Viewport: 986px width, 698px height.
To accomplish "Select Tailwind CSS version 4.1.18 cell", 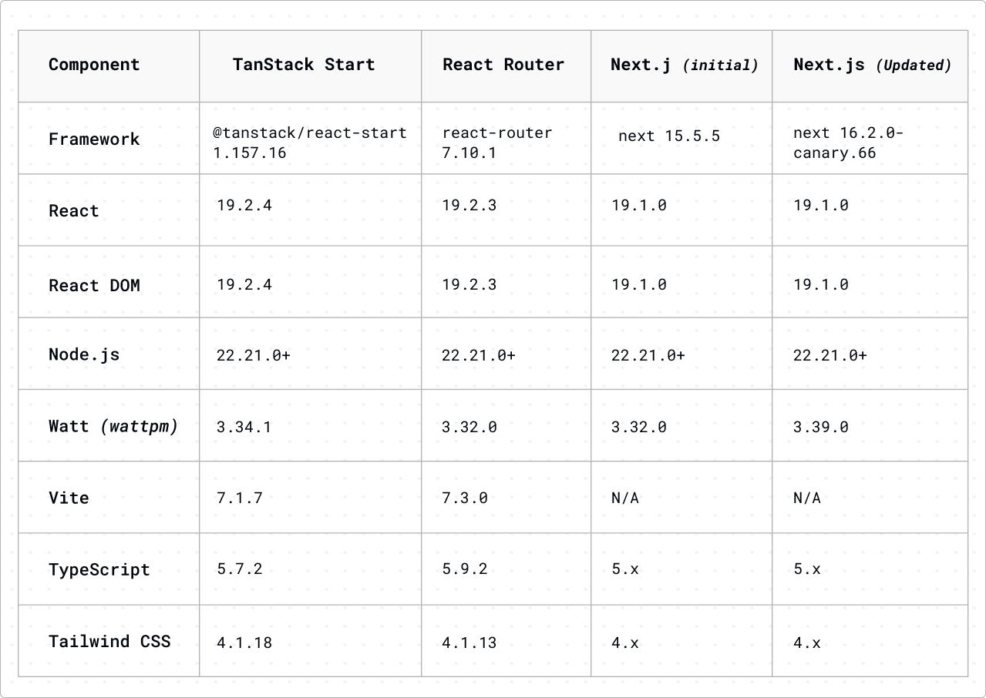I will tap(244, 643).
